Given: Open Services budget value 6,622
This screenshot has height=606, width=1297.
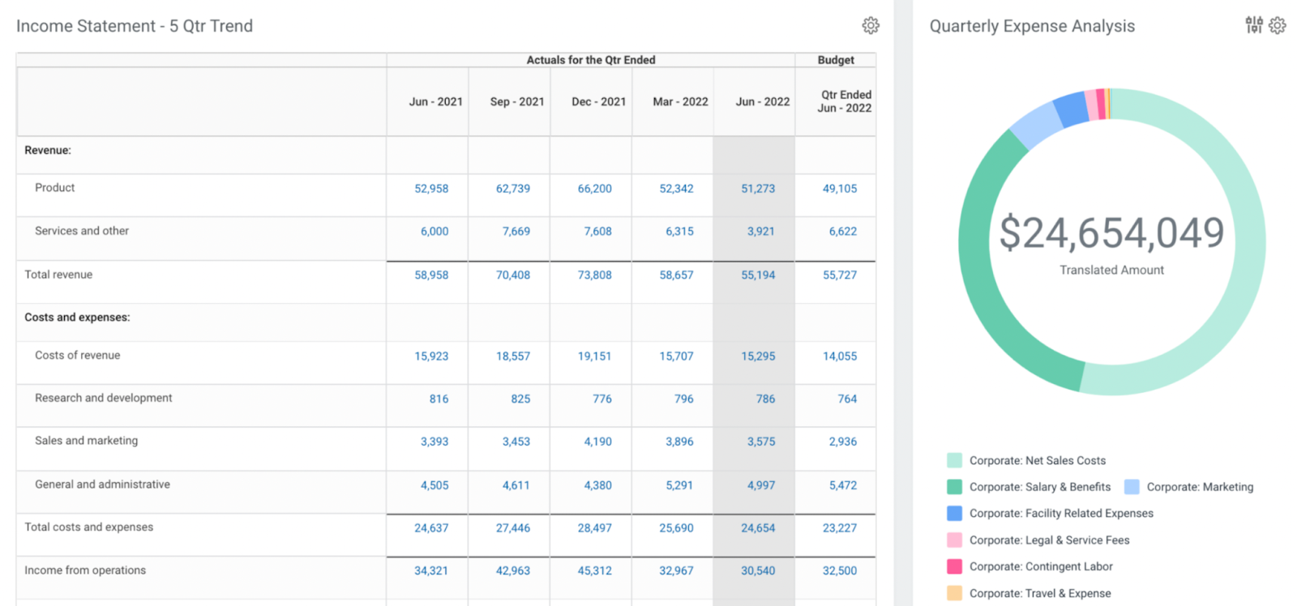Looking at the screenshot, I should coord(843,232).
